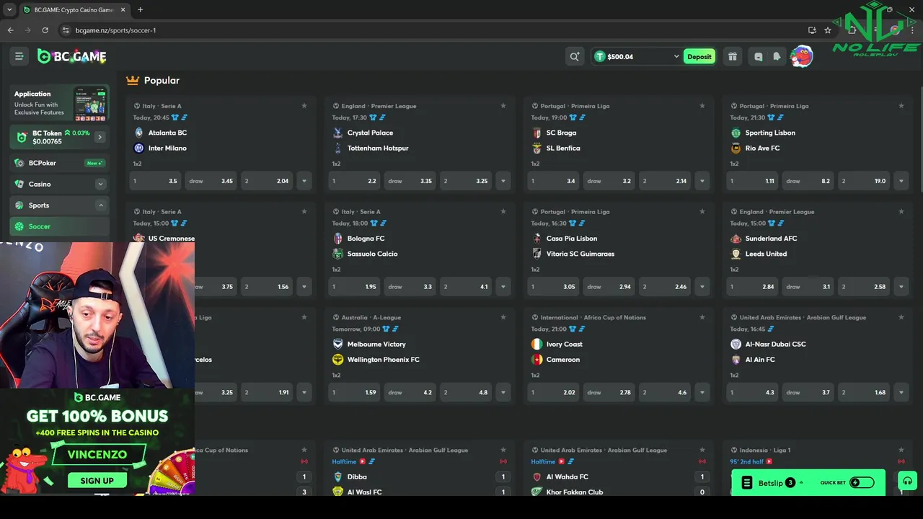Image resolution: width=923 pixels, height=519 pixels.
Task: Favorite the Sunderland AFC vs Leeds match
Action: (x=901, y=212)
